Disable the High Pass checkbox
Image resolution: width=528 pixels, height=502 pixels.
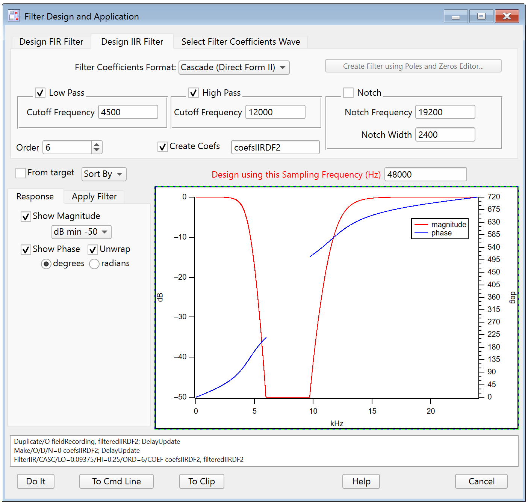click(194, 93)
